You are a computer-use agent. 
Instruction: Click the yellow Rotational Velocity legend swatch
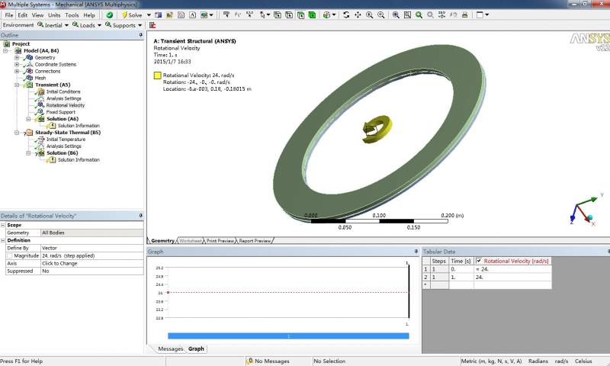[x=157, y=75]
